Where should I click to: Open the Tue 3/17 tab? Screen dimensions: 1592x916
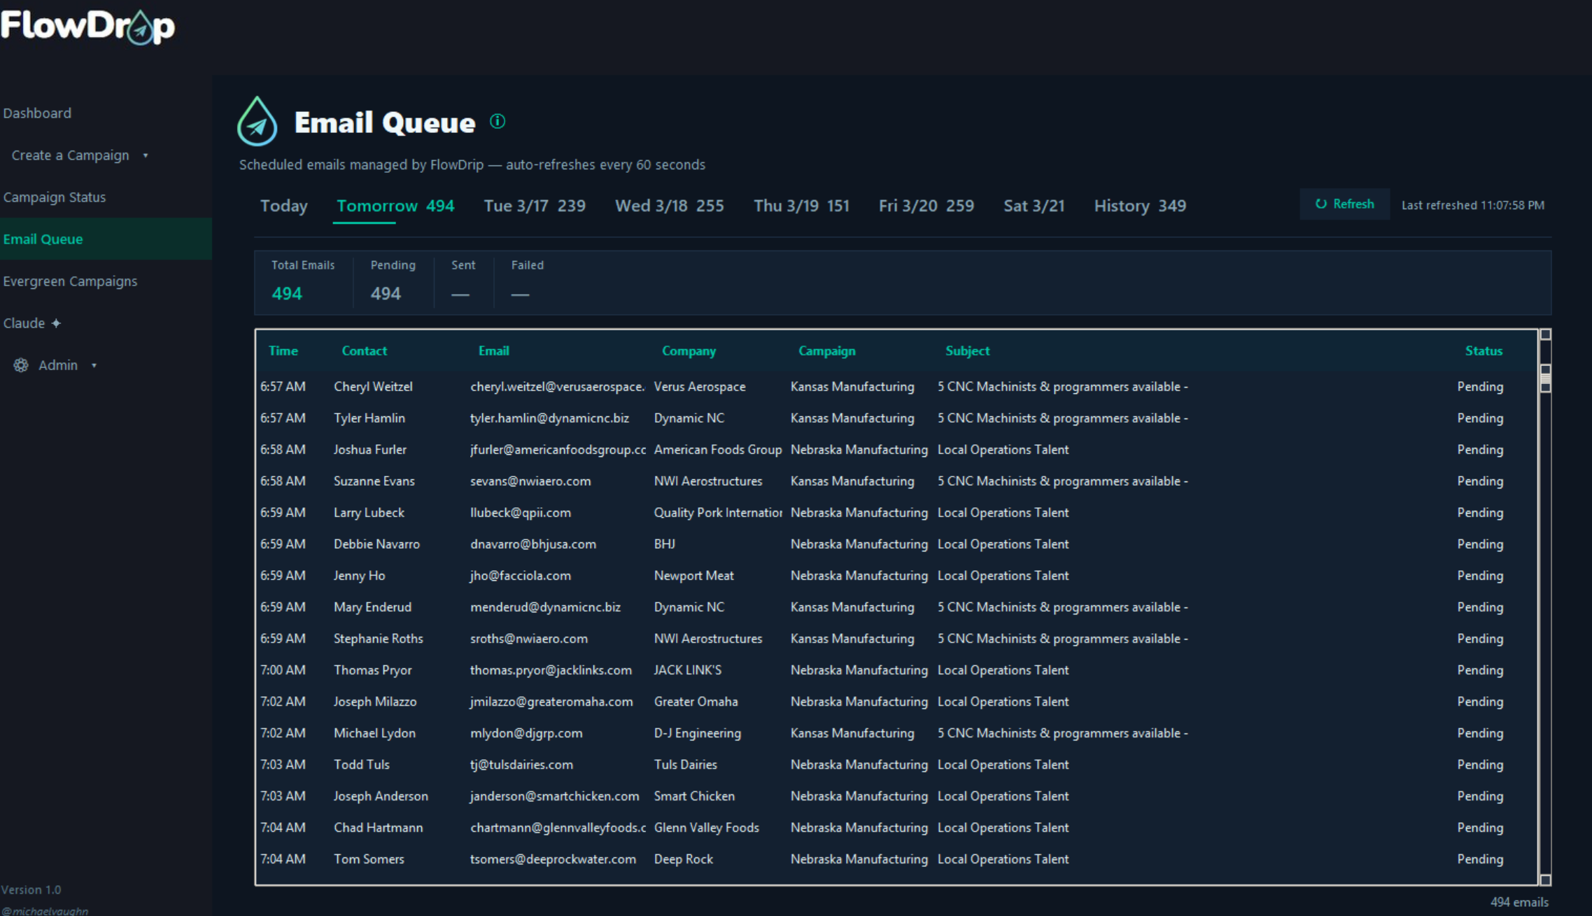click(x=534, y=206)
